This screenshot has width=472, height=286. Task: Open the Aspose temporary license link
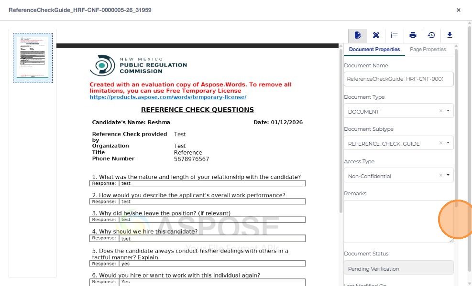click(x=168, y=97)
